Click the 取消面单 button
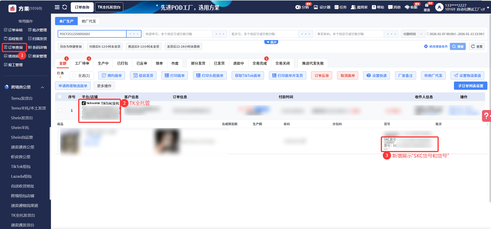Screen dimensions: 491x229 (348, 75)
